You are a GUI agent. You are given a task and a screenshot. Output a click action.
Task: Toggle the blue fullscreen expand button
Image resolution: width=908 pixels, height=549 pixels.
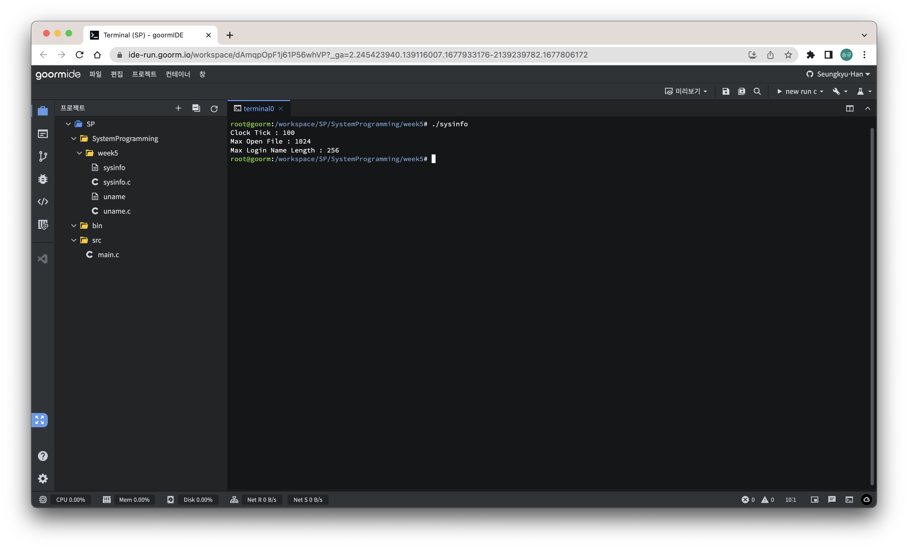point(39,420)
